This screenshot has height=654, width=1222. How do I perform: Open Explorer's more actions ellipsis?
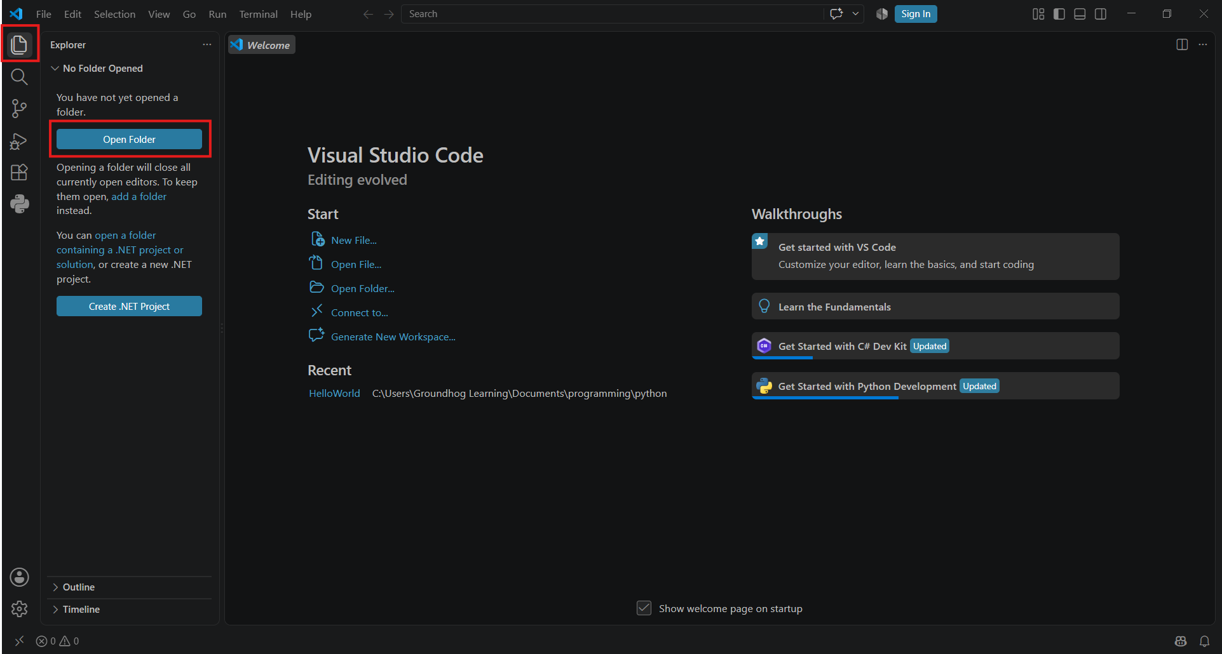click(x=207, y=44)
